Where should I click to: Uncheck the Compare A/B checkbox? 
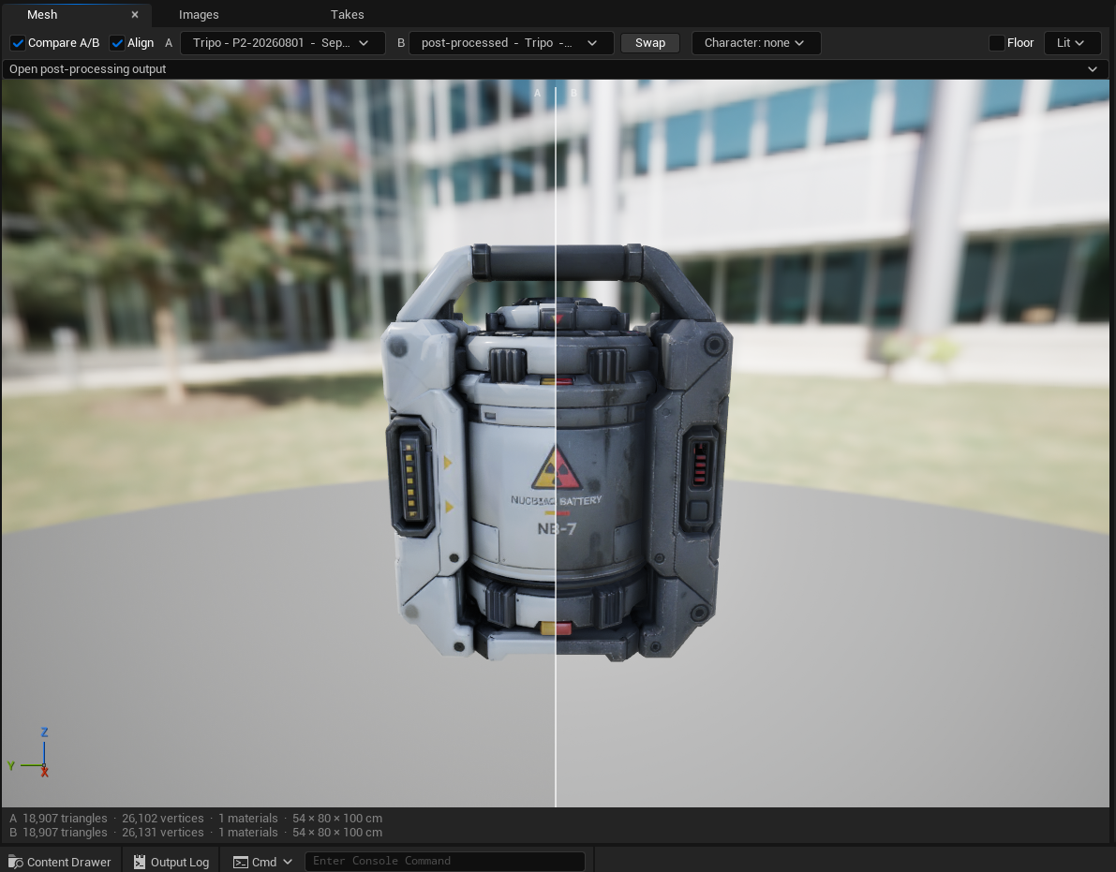(x=18, y=43)
